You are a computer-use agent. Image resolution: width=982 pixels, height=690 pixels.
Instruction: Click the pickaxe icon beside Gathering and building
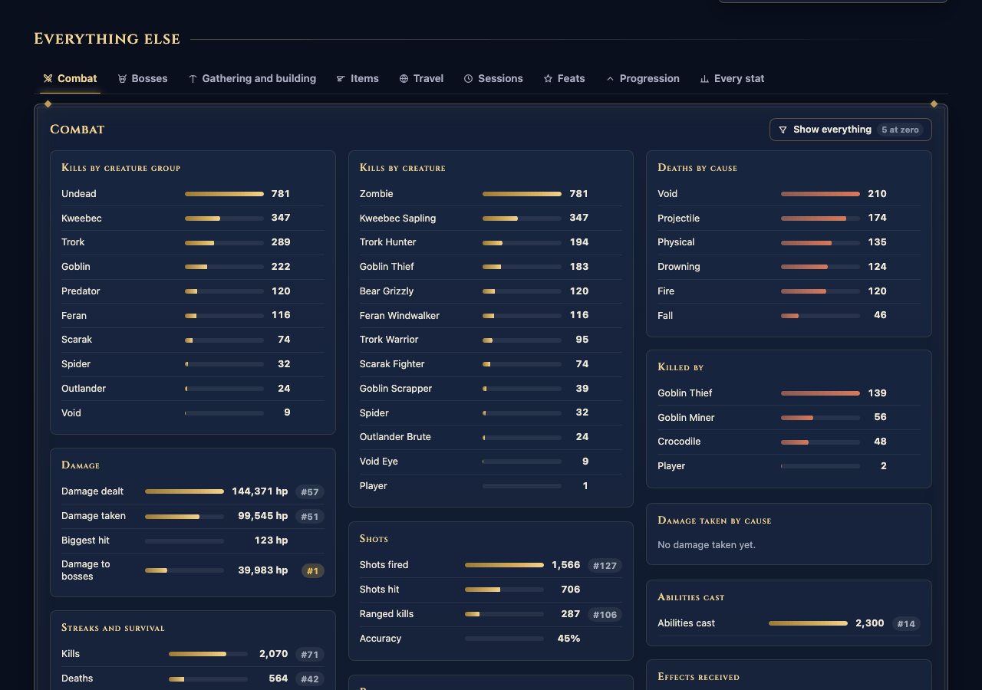click(193, 78)
